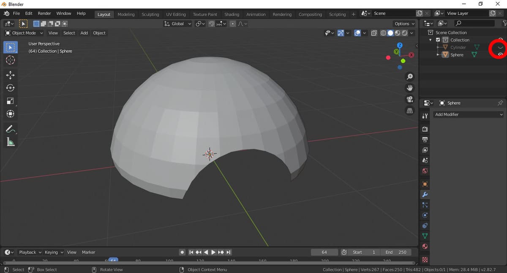The image size is (507, 273).
Task: Open the Object Mode dropdown
Action: point(24,33)
